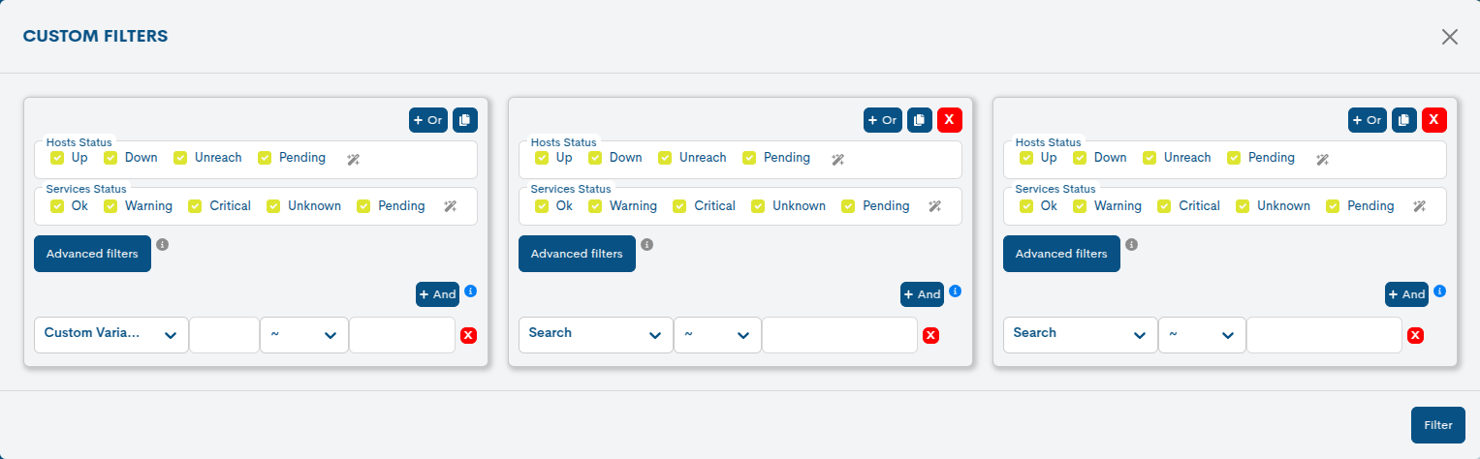
Task: Add an And condition in the third panel
Action: point(1406,294)
